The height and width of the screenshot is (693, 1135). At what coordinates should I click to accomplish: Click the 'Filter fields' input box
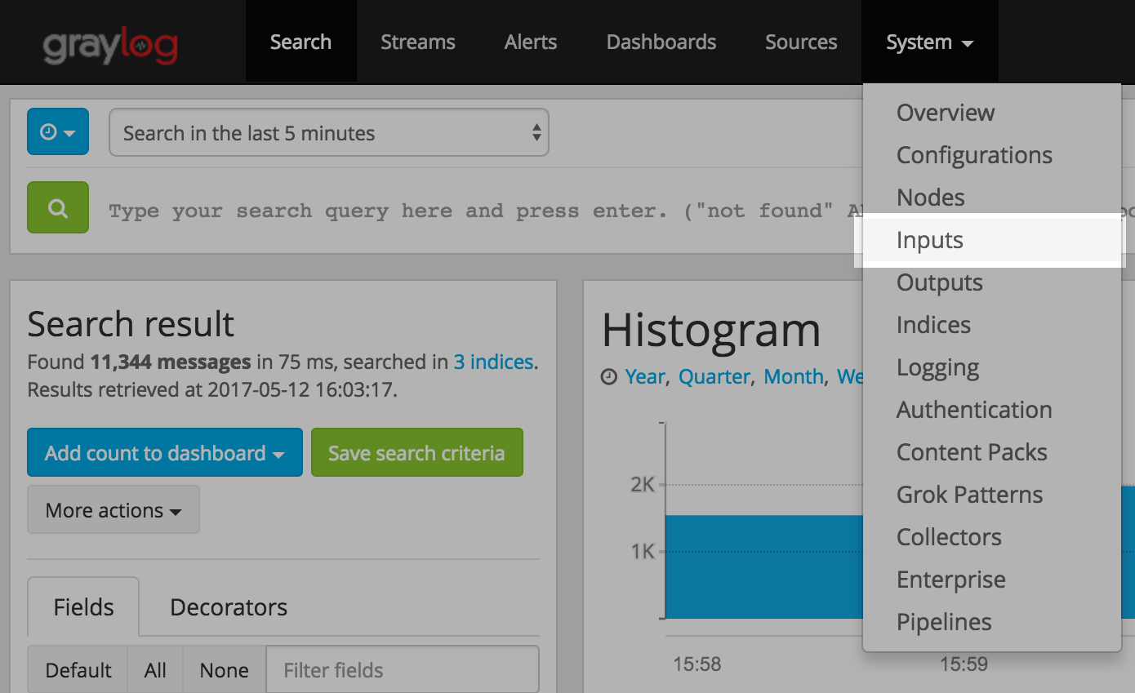[x=402, y=670]
